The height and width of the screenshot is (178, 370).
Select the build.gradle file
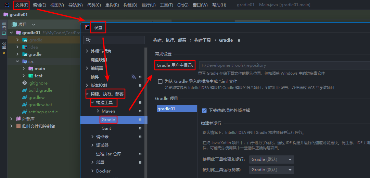[40, 90]
